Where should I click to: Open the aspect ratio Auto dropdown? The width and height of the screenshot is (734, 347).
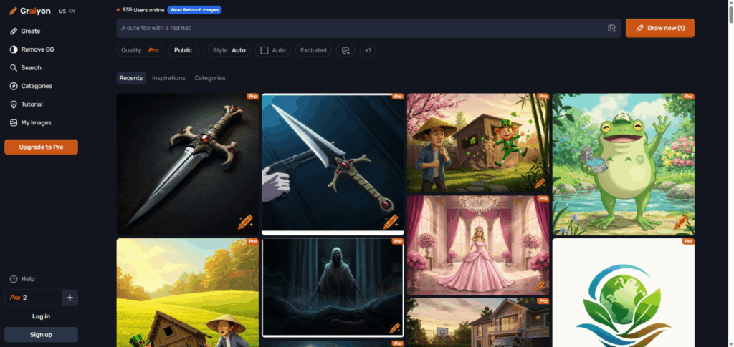pos(272,50)
